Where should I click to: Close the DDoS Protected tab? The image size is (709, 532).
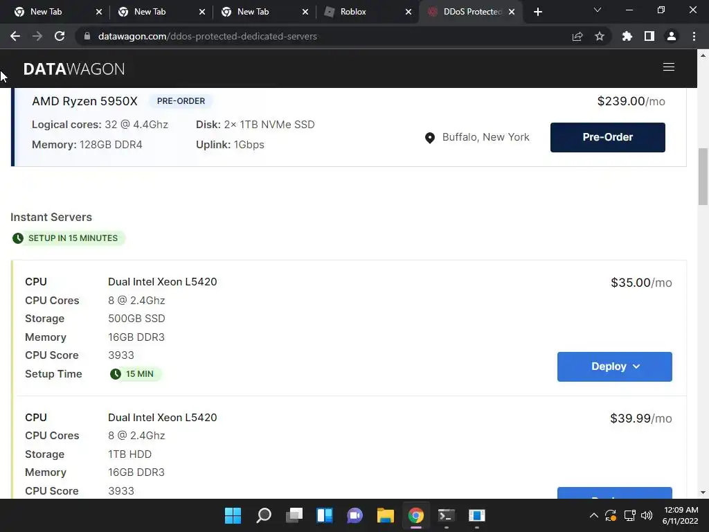(x=512, y=12)
